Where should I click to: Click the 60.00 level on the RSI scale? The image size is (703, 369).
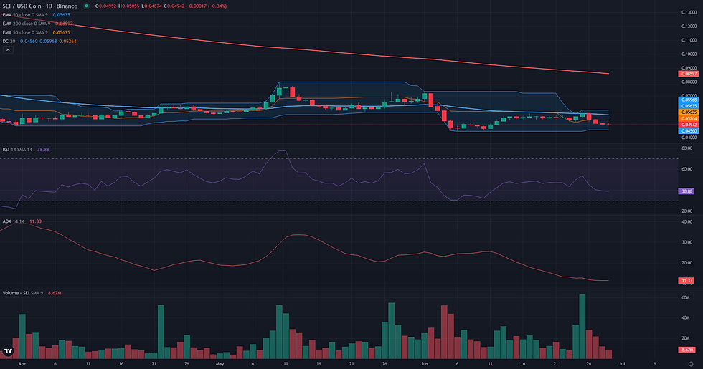tap(687, 169)
